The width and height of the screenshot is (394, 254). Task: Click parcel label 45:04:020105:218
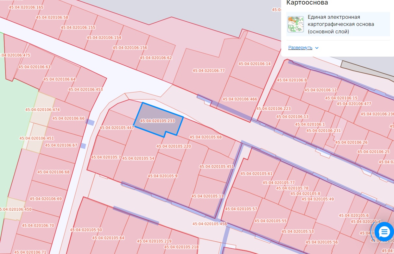click(x=181, y=247)
